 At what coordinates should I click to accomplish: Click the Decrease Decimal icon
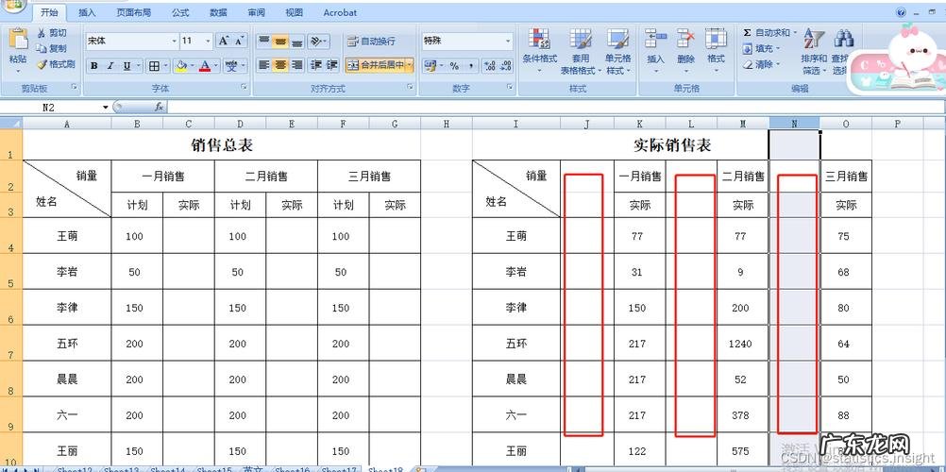click(x=505, y=65)
